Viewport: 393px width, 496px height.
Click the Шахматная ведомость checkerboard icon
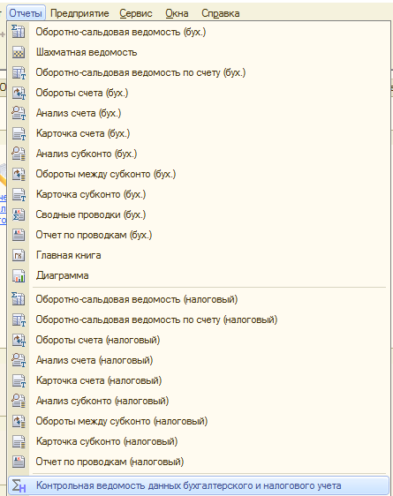(19, 52)
